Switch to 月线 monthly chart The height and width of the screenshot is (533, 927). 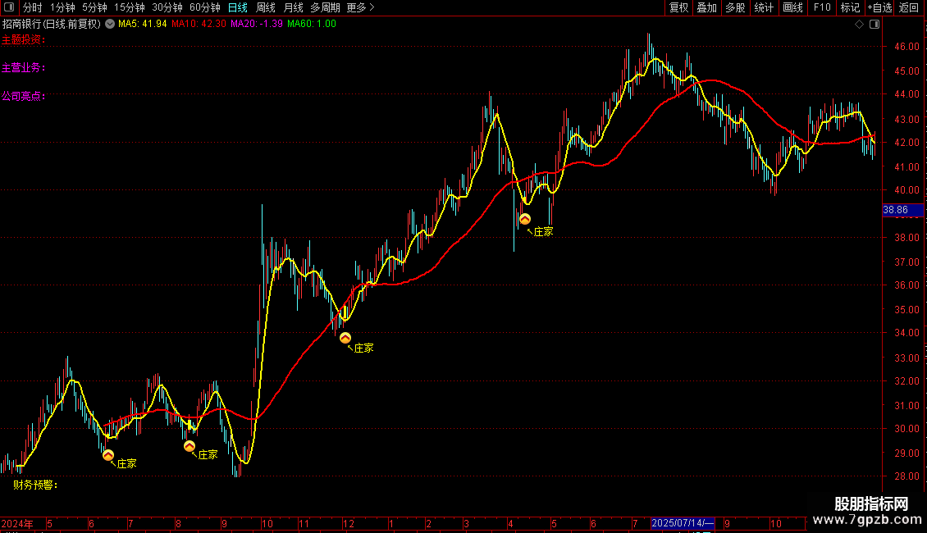coord(293,7)
